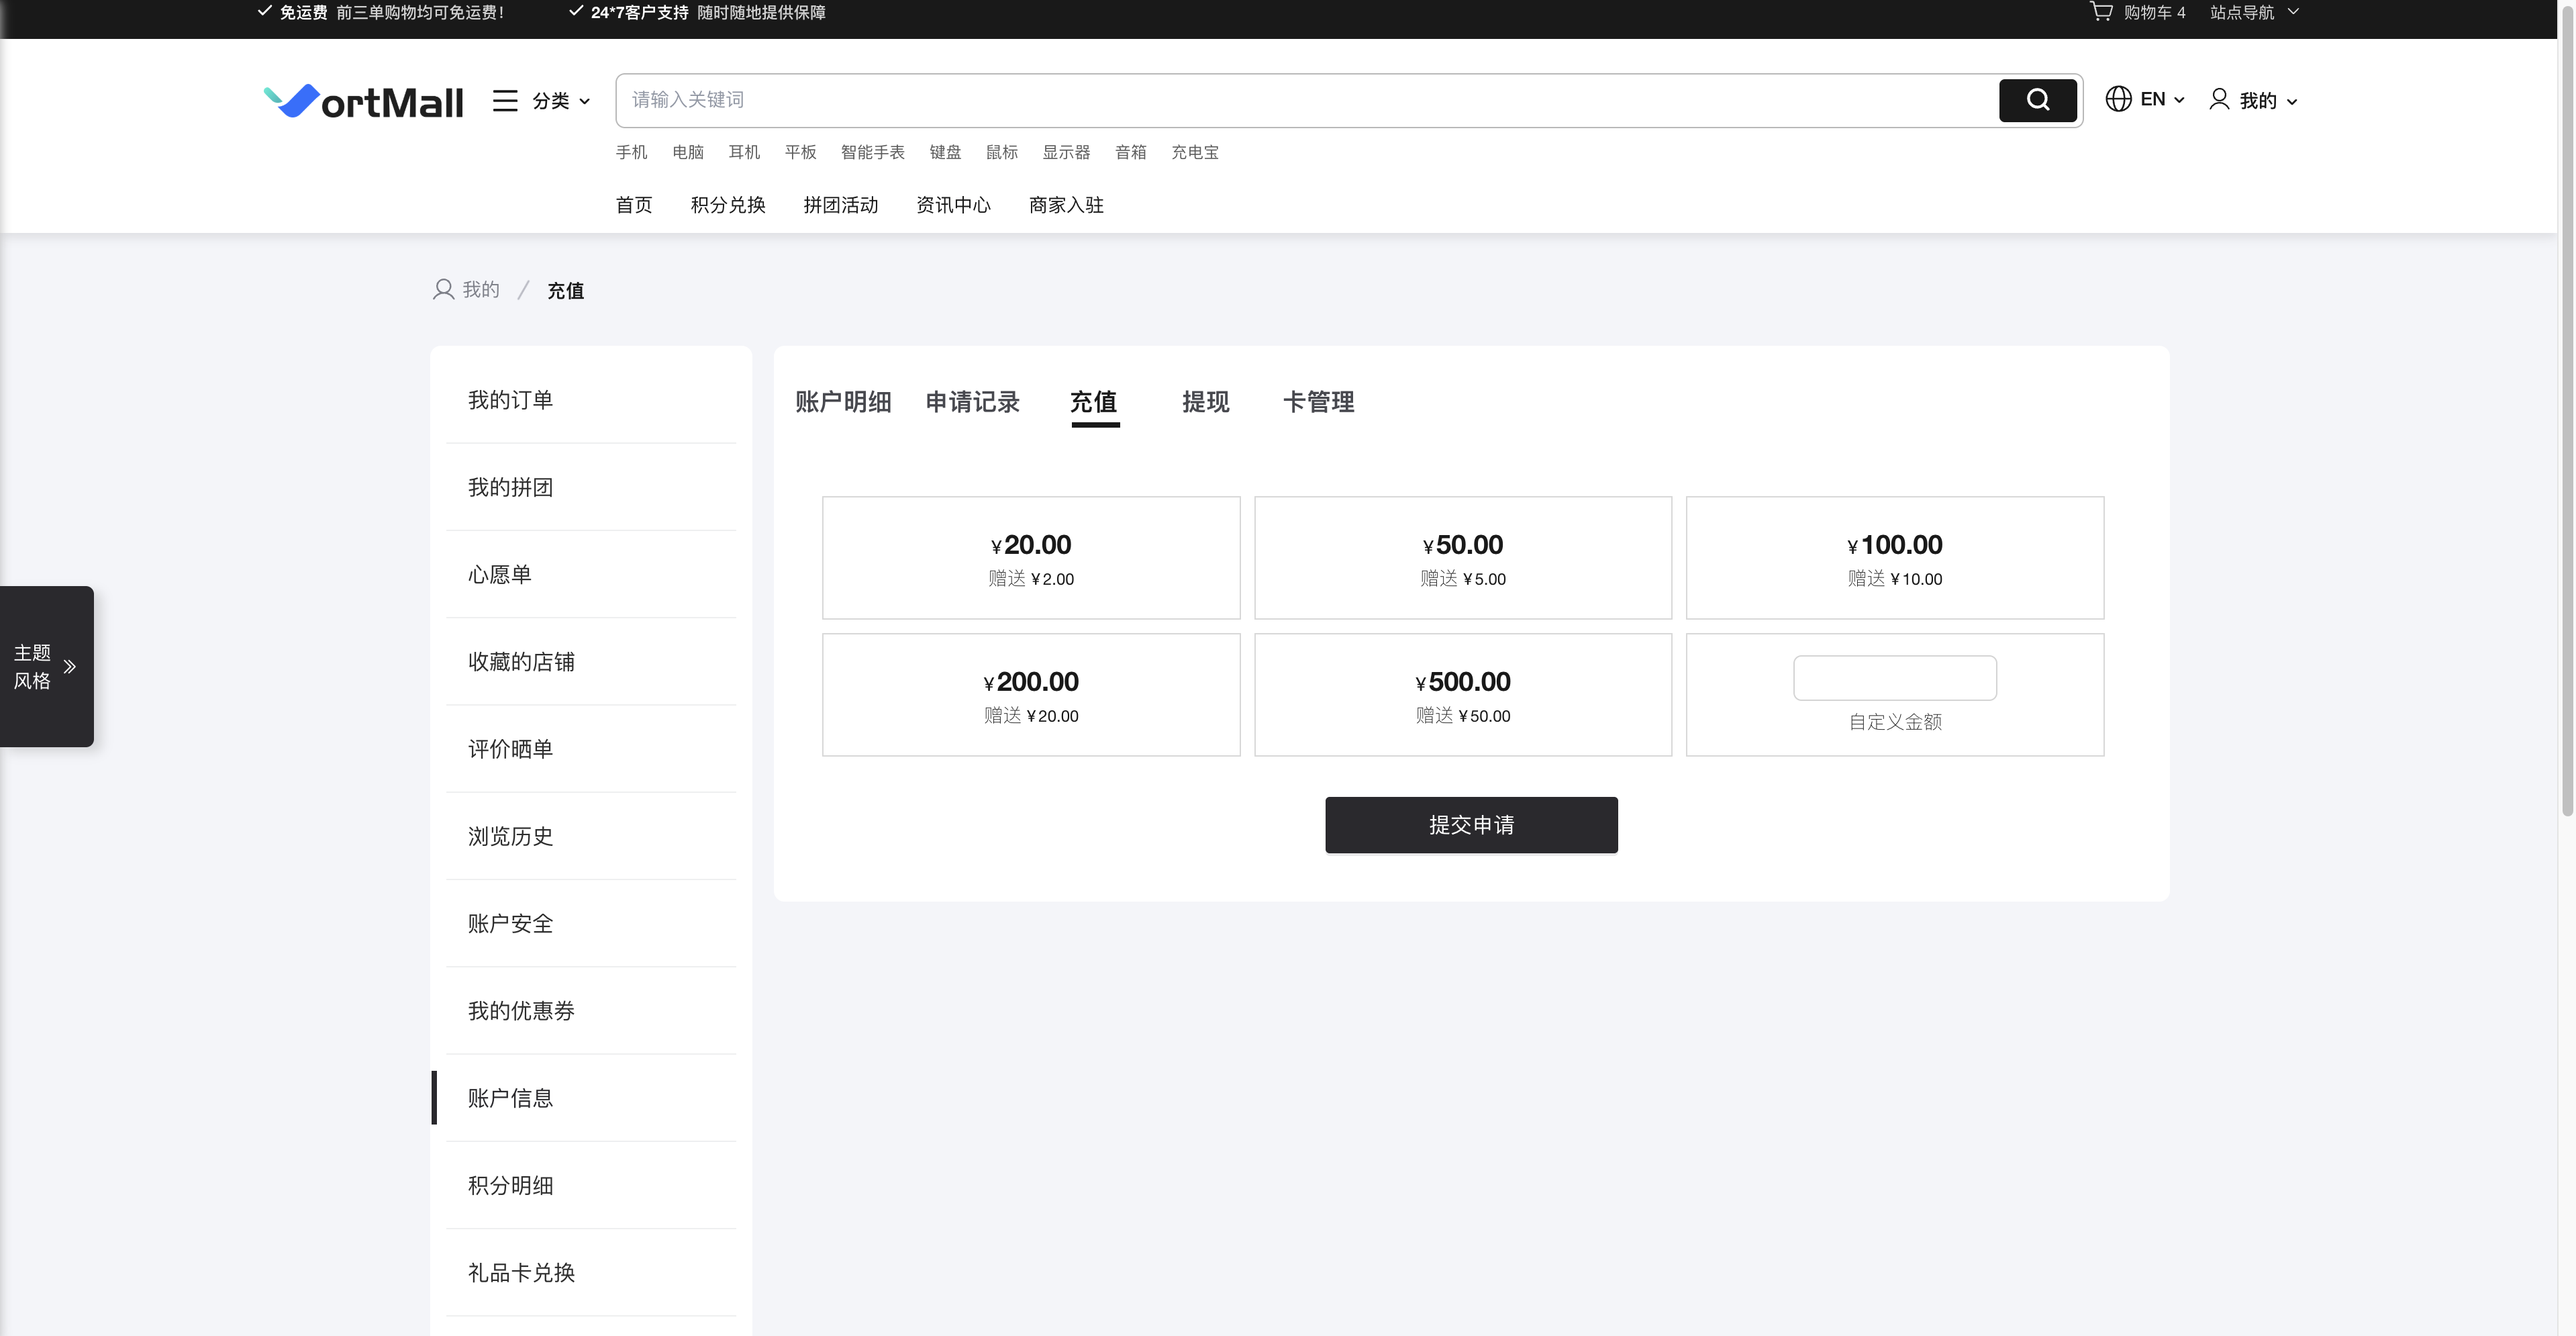Click the hamburger category menu icon
Screen dimensions: 2576x1336
505,100
